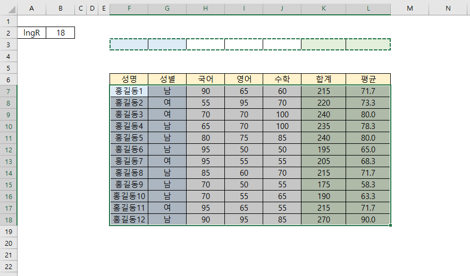
Task: Click the Select All corner triangle
Action: point(11,10)
